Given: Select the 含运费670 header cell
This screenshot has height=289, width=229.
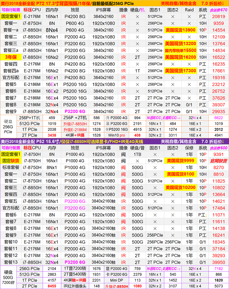Looking at the screenshot, I should [218, 10].
